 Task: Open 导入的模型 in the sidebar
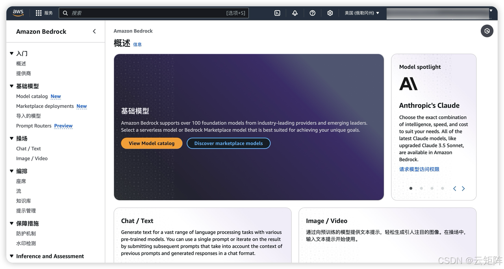click(28, 116)
